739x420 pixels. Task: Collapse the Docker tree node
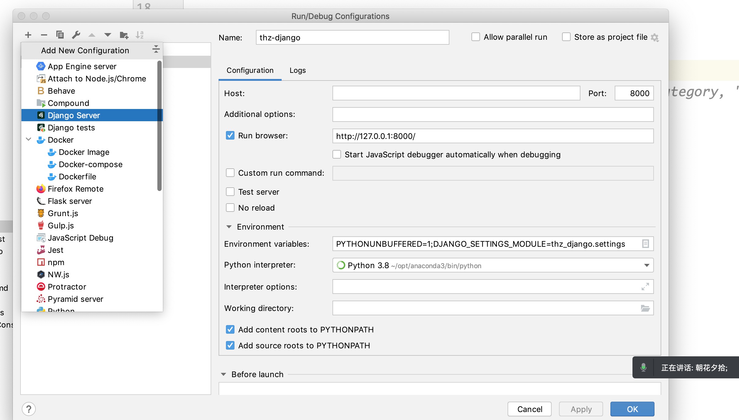click(29, 140)
